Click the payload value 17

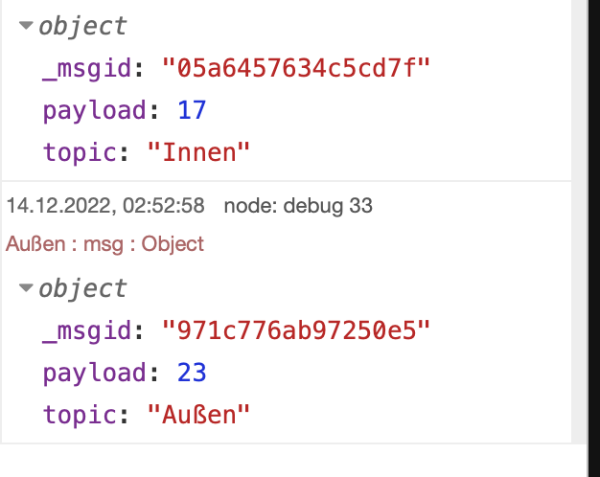(x=192, y=110)
